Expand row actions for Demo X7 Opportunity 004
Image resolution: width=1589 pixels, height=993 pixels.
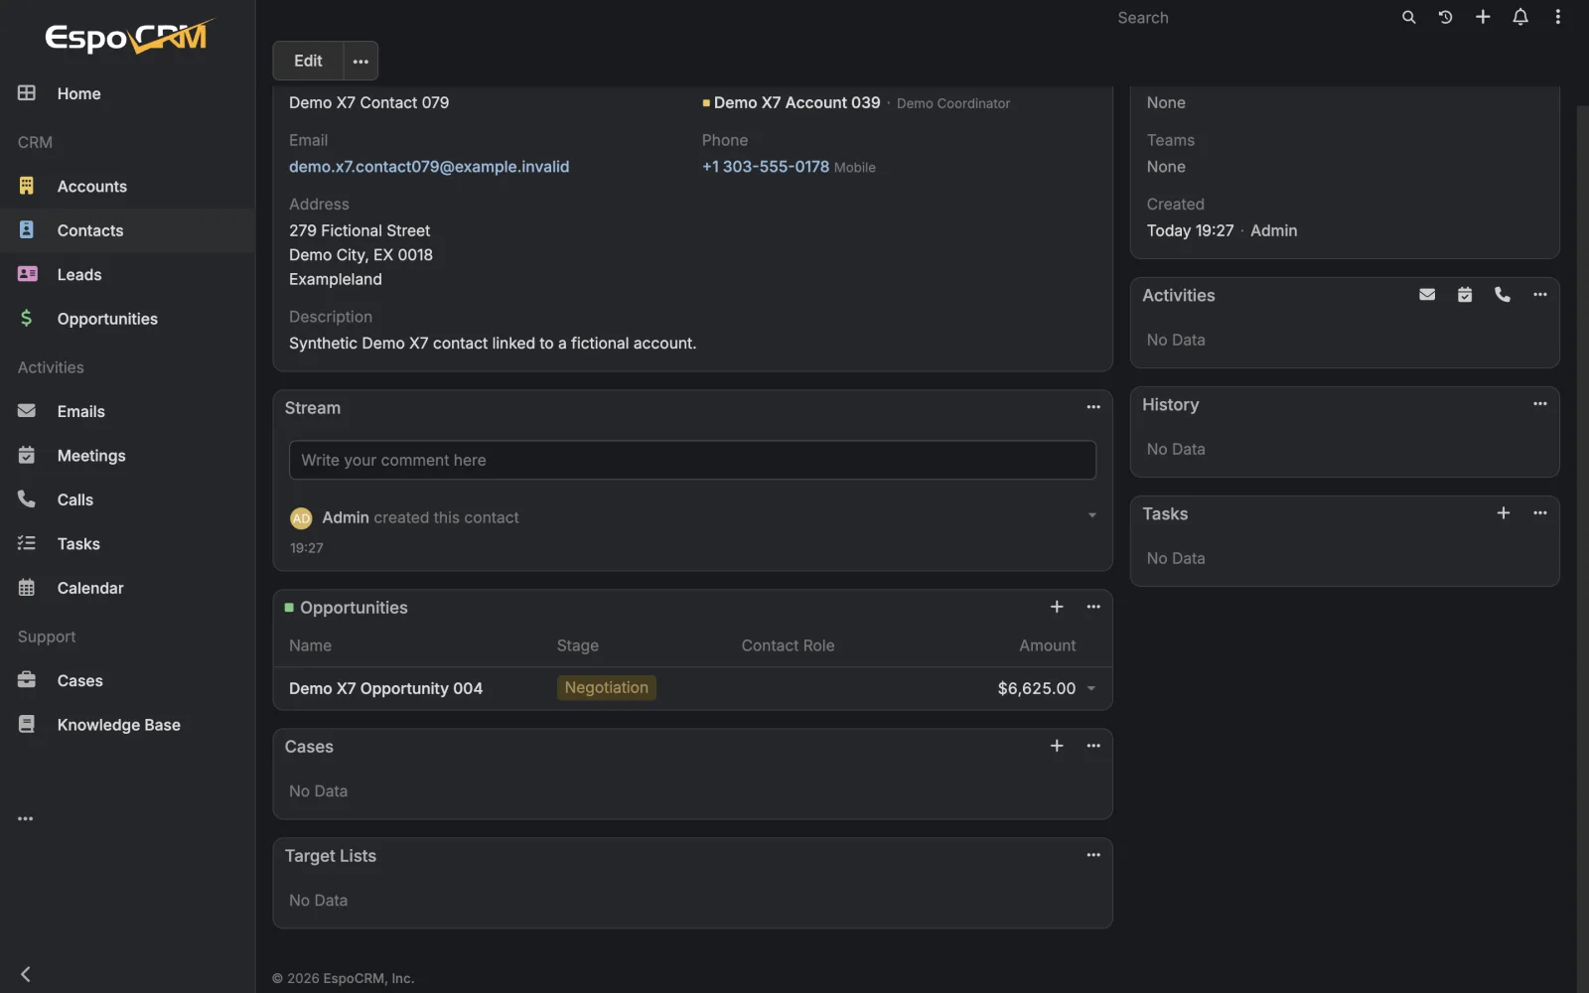pyautogui.click(x=1091, y=688)
